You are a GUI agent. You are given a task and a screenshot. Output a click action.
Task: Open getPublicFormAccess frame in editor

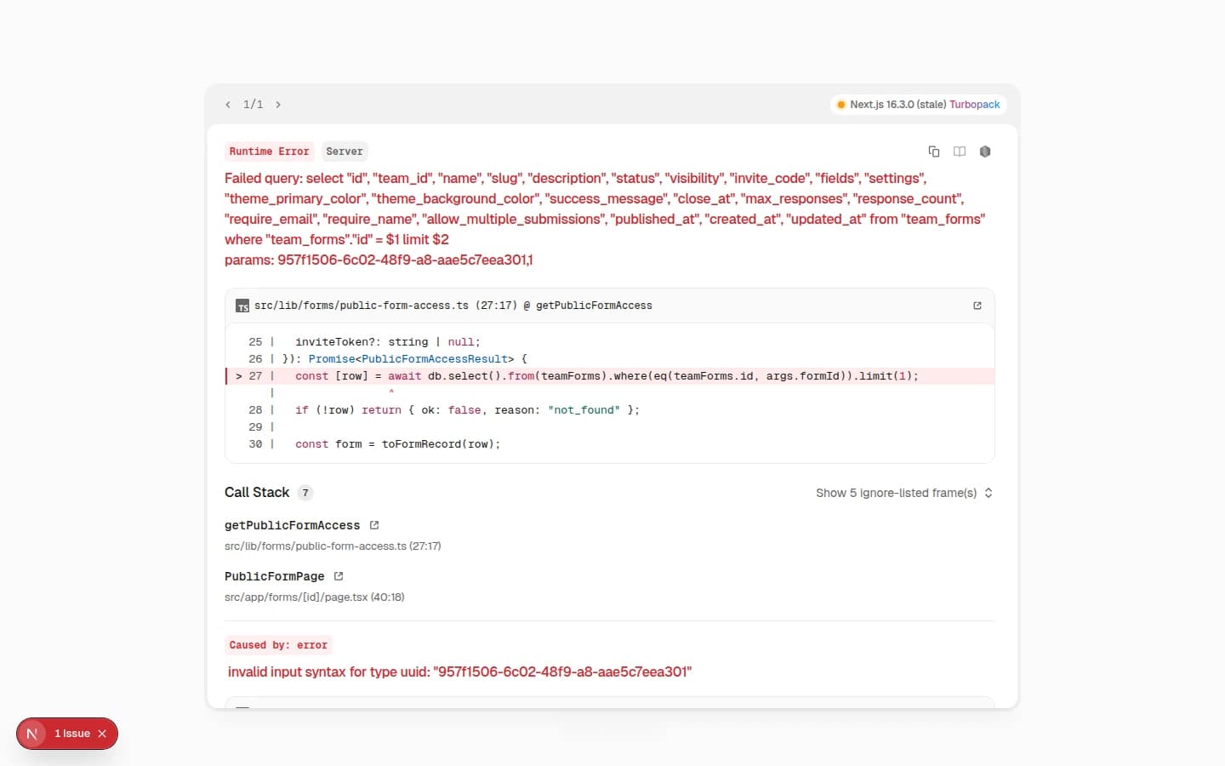pos(374,525)
